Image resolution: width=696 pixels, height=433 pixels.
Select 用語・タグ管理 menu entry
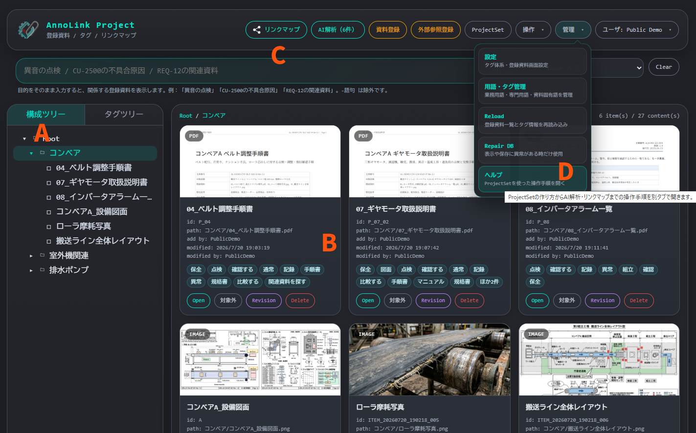coord(533,90)
